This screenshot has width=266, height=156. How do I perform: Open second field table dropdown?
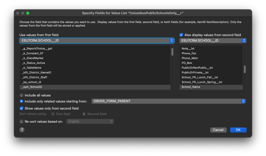[x=213, y=41]
